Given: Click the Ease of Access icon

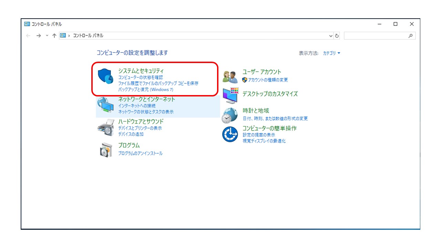Looking at the screenshot, I should coord(230,134).
